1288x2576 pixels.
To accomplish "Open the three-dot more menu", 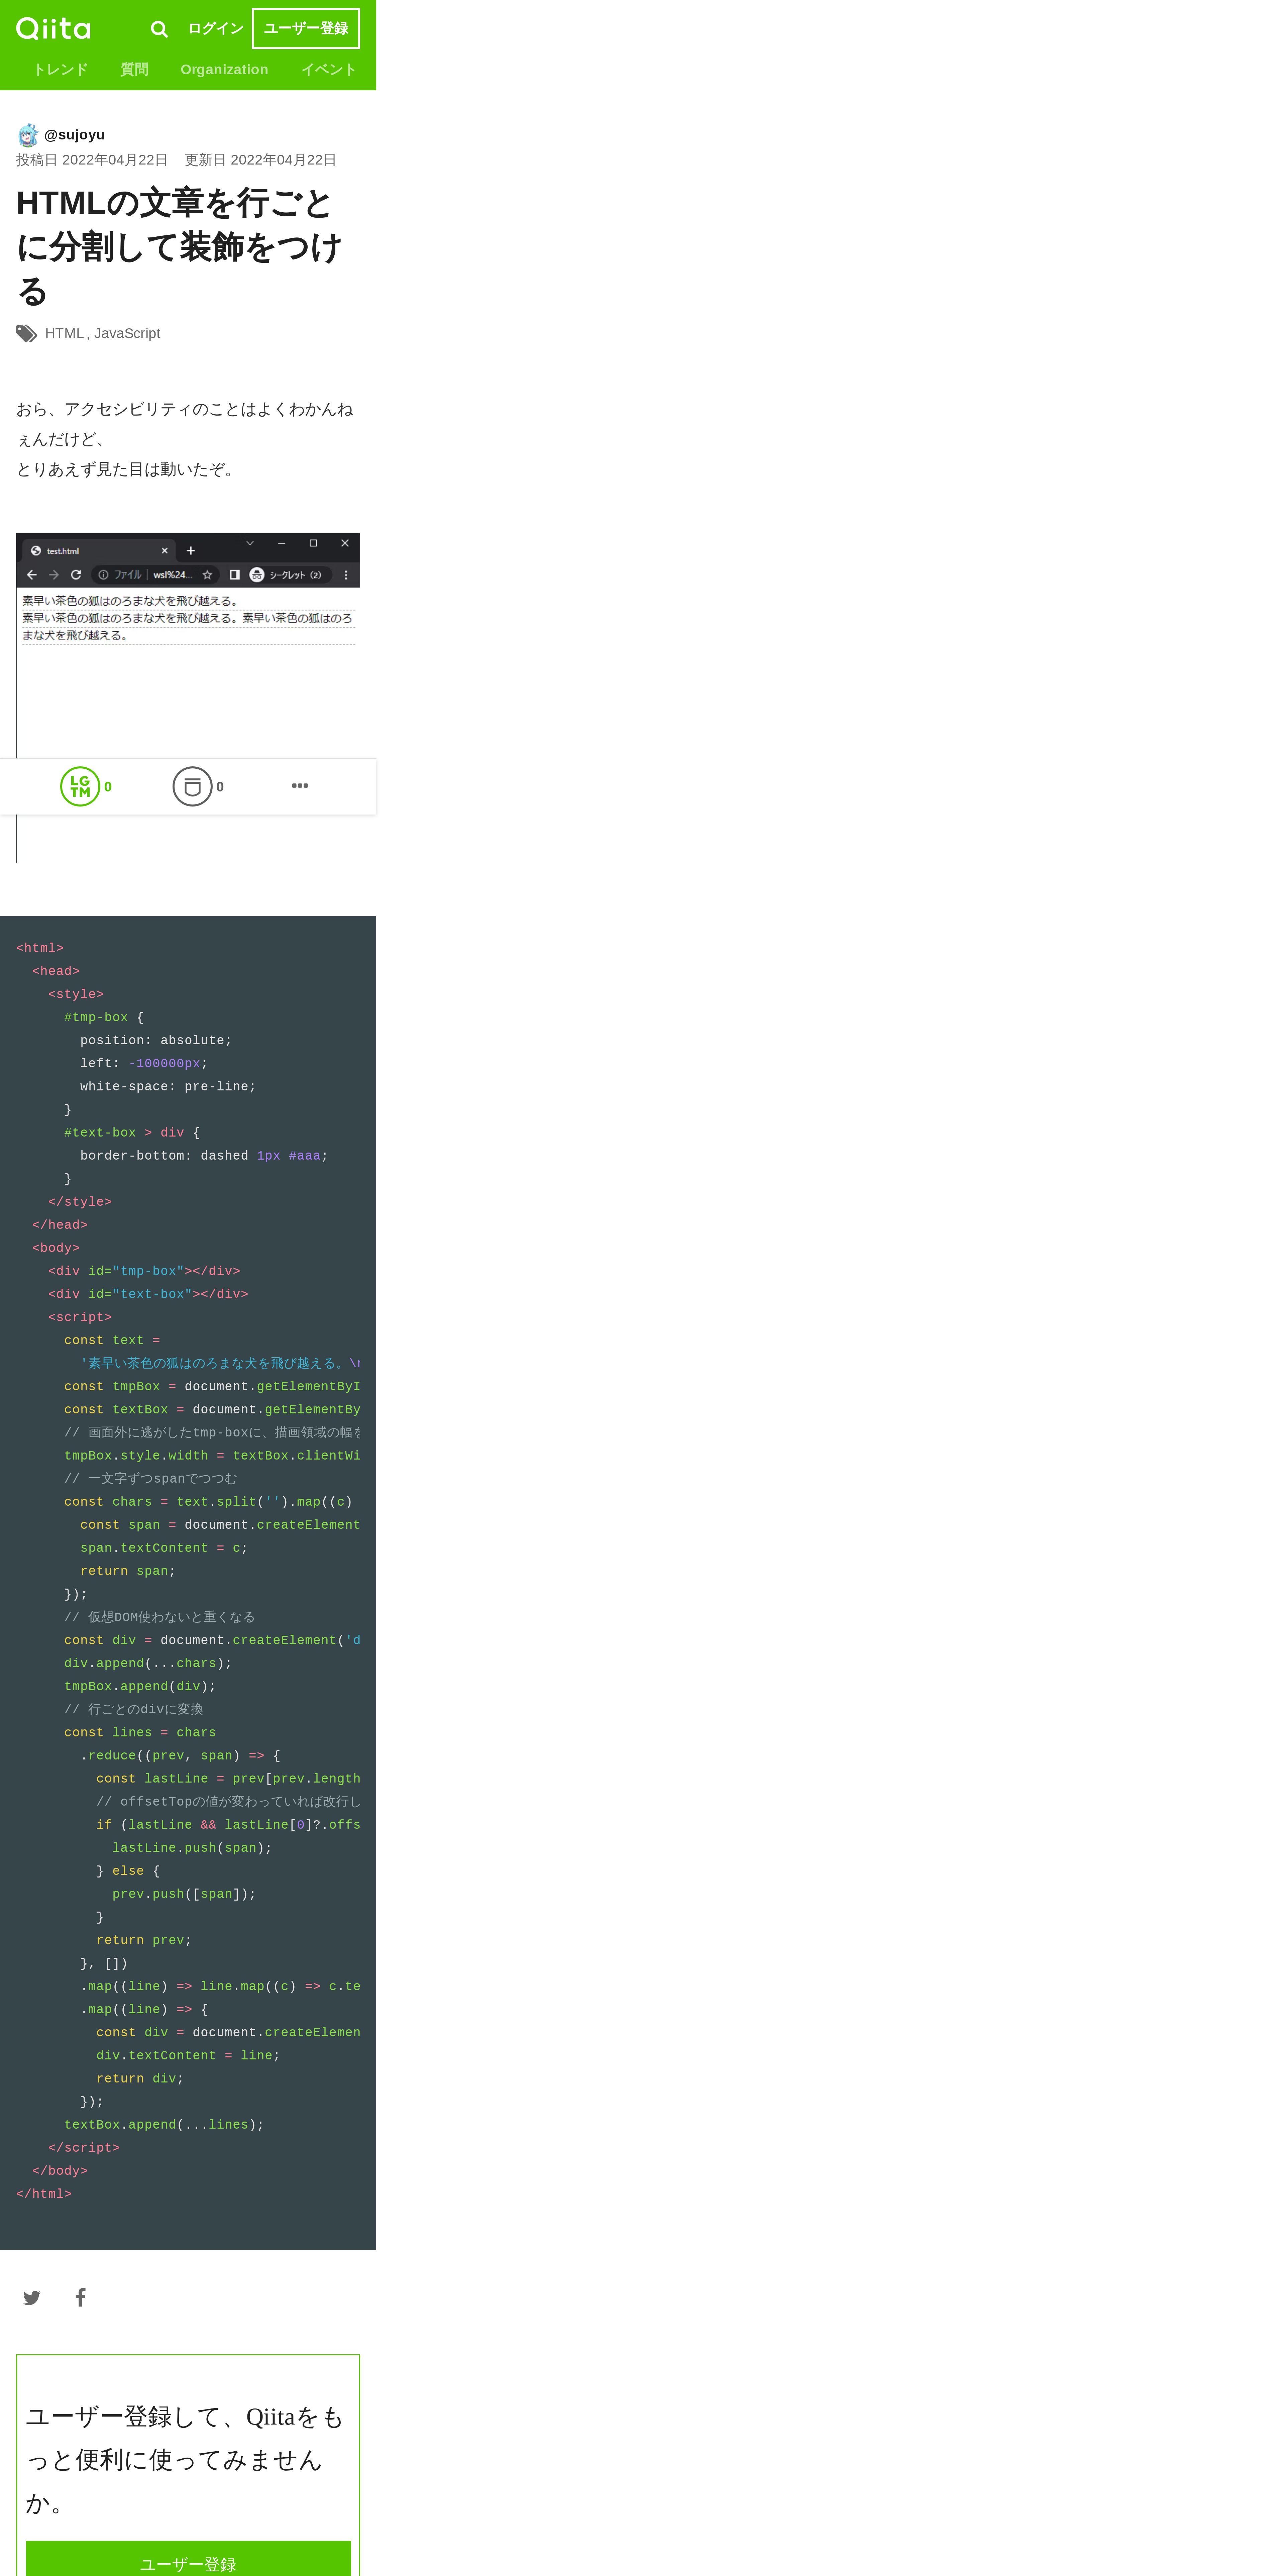I will pos(300,786).
